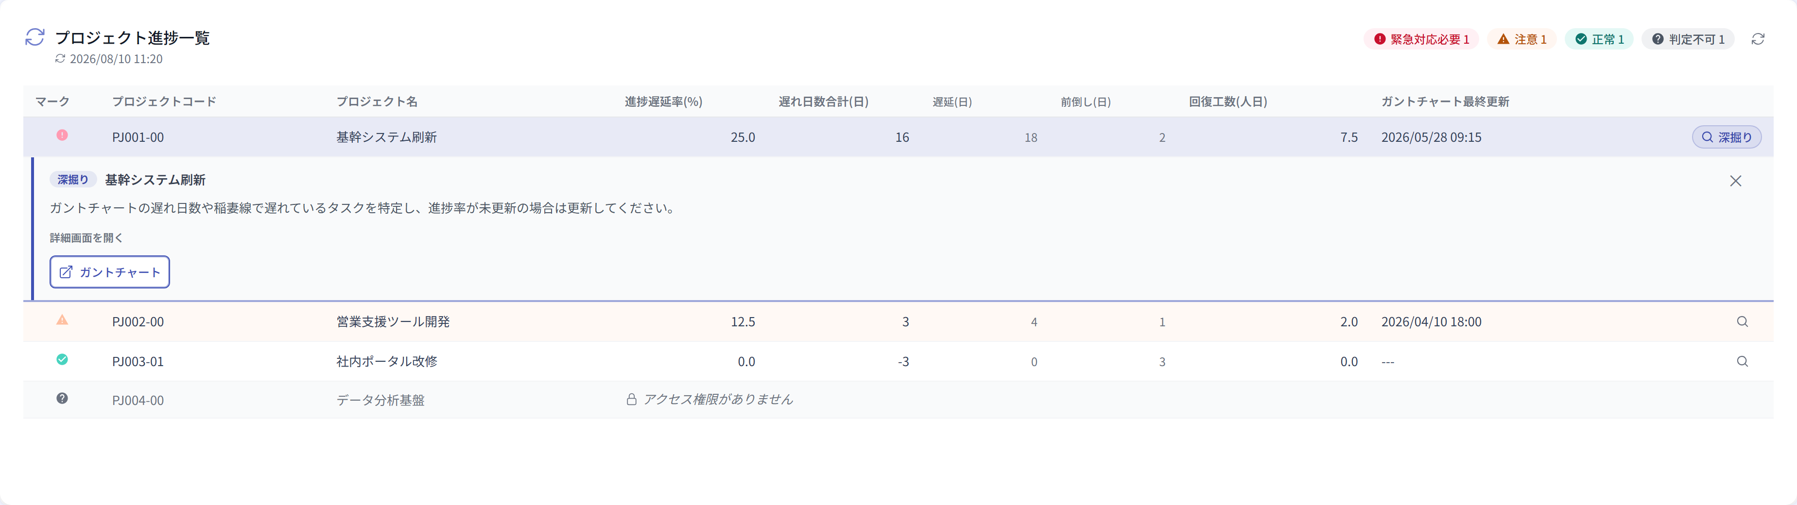Screen dimensions: 1797x505
Task: Filter by 正常 1 status badge
Action: [x=1599, y=39]
